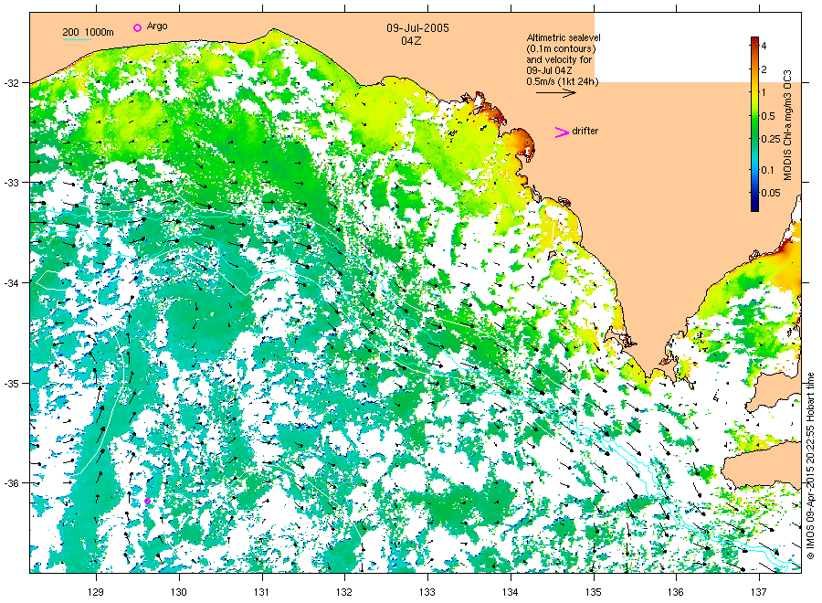Screen dimensions: 822x603
Task: Click the longitude label 135
Action: tap(594, 593)
